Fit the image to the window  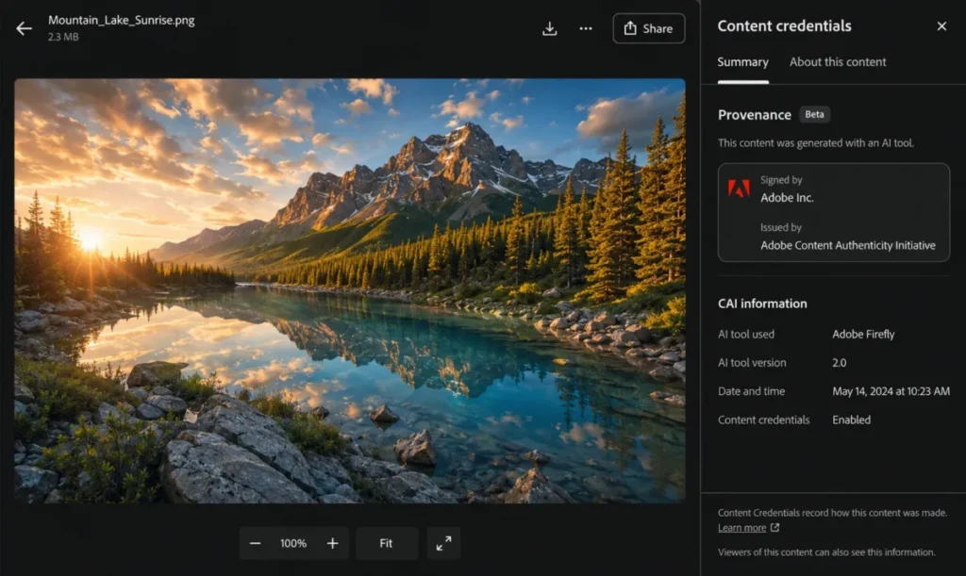tap(386, 543)
